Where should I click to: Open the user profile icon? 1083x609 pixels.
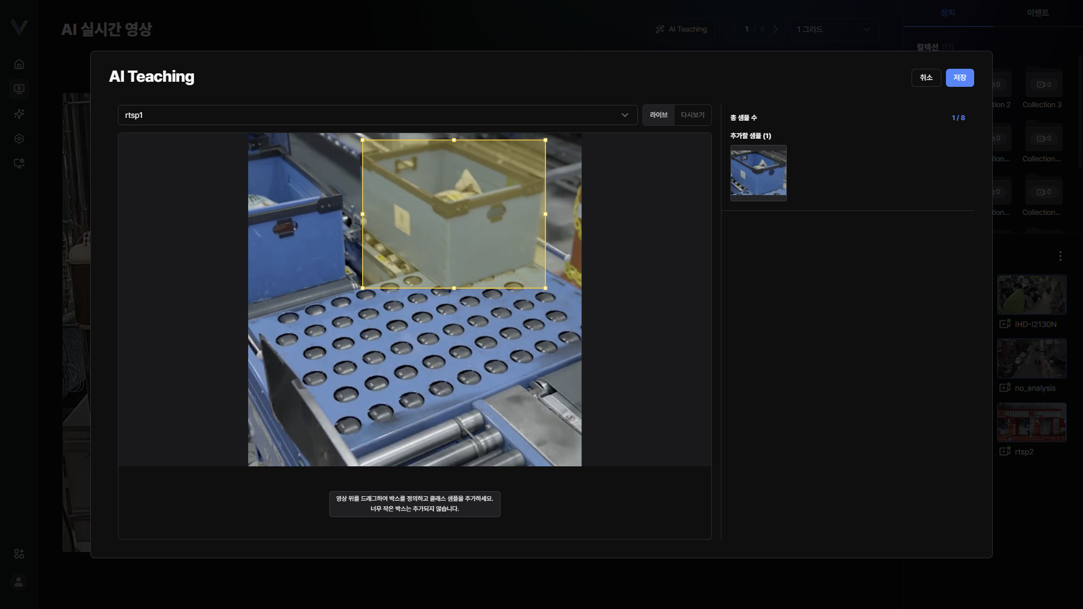pyautogui.click(x=19, y=582)
